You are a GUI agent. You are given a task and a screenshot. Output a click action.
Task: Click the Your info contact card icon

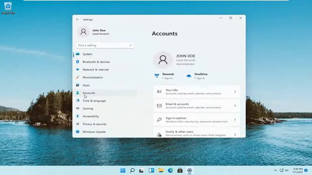tap(159, 91)
